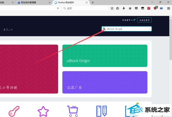Open the purple star category icon

(x=43, y=111)
